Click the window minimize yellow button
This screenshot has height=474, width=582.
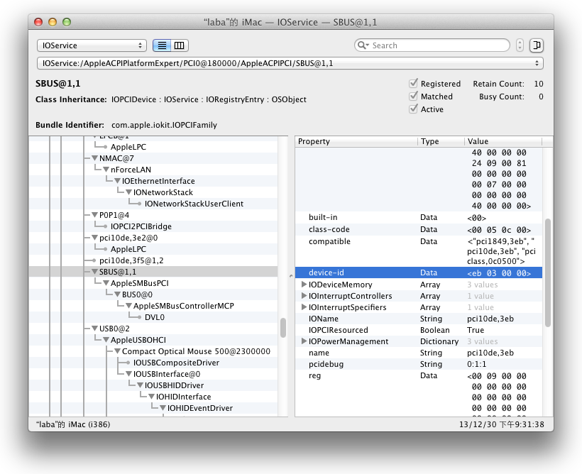53,22
